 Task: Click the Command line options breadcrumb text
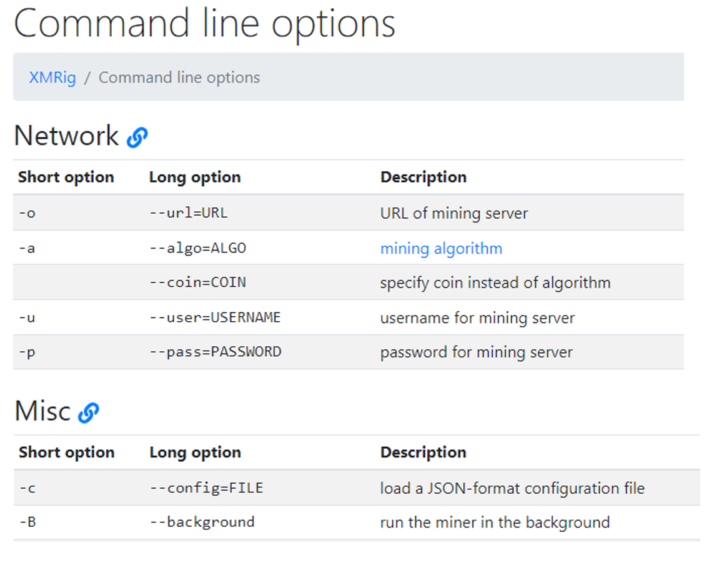pyautogui.click(x=179, y=77)
